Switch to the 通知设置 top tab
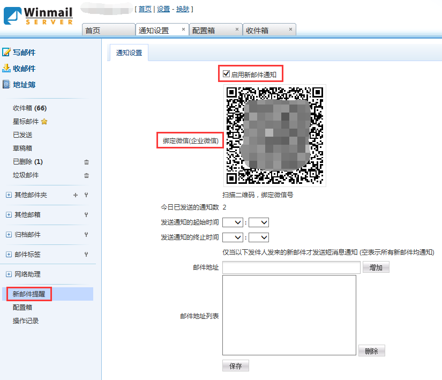Viewport: 442px width, 380px height. point(162,29)
